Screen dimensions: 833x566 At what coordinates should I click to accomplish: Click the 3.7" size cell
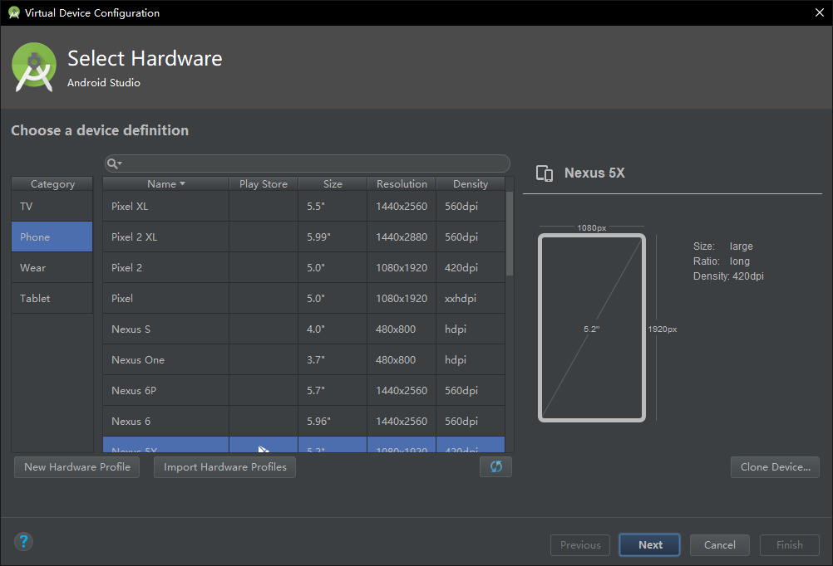[333, 360]
